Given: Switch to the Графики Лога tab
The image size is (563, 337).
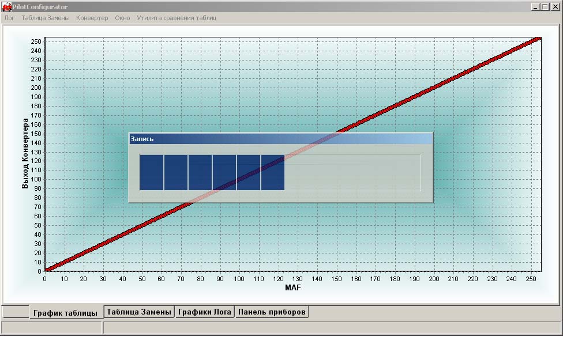Looking at the screenshot, I should [x=205, y=312].
